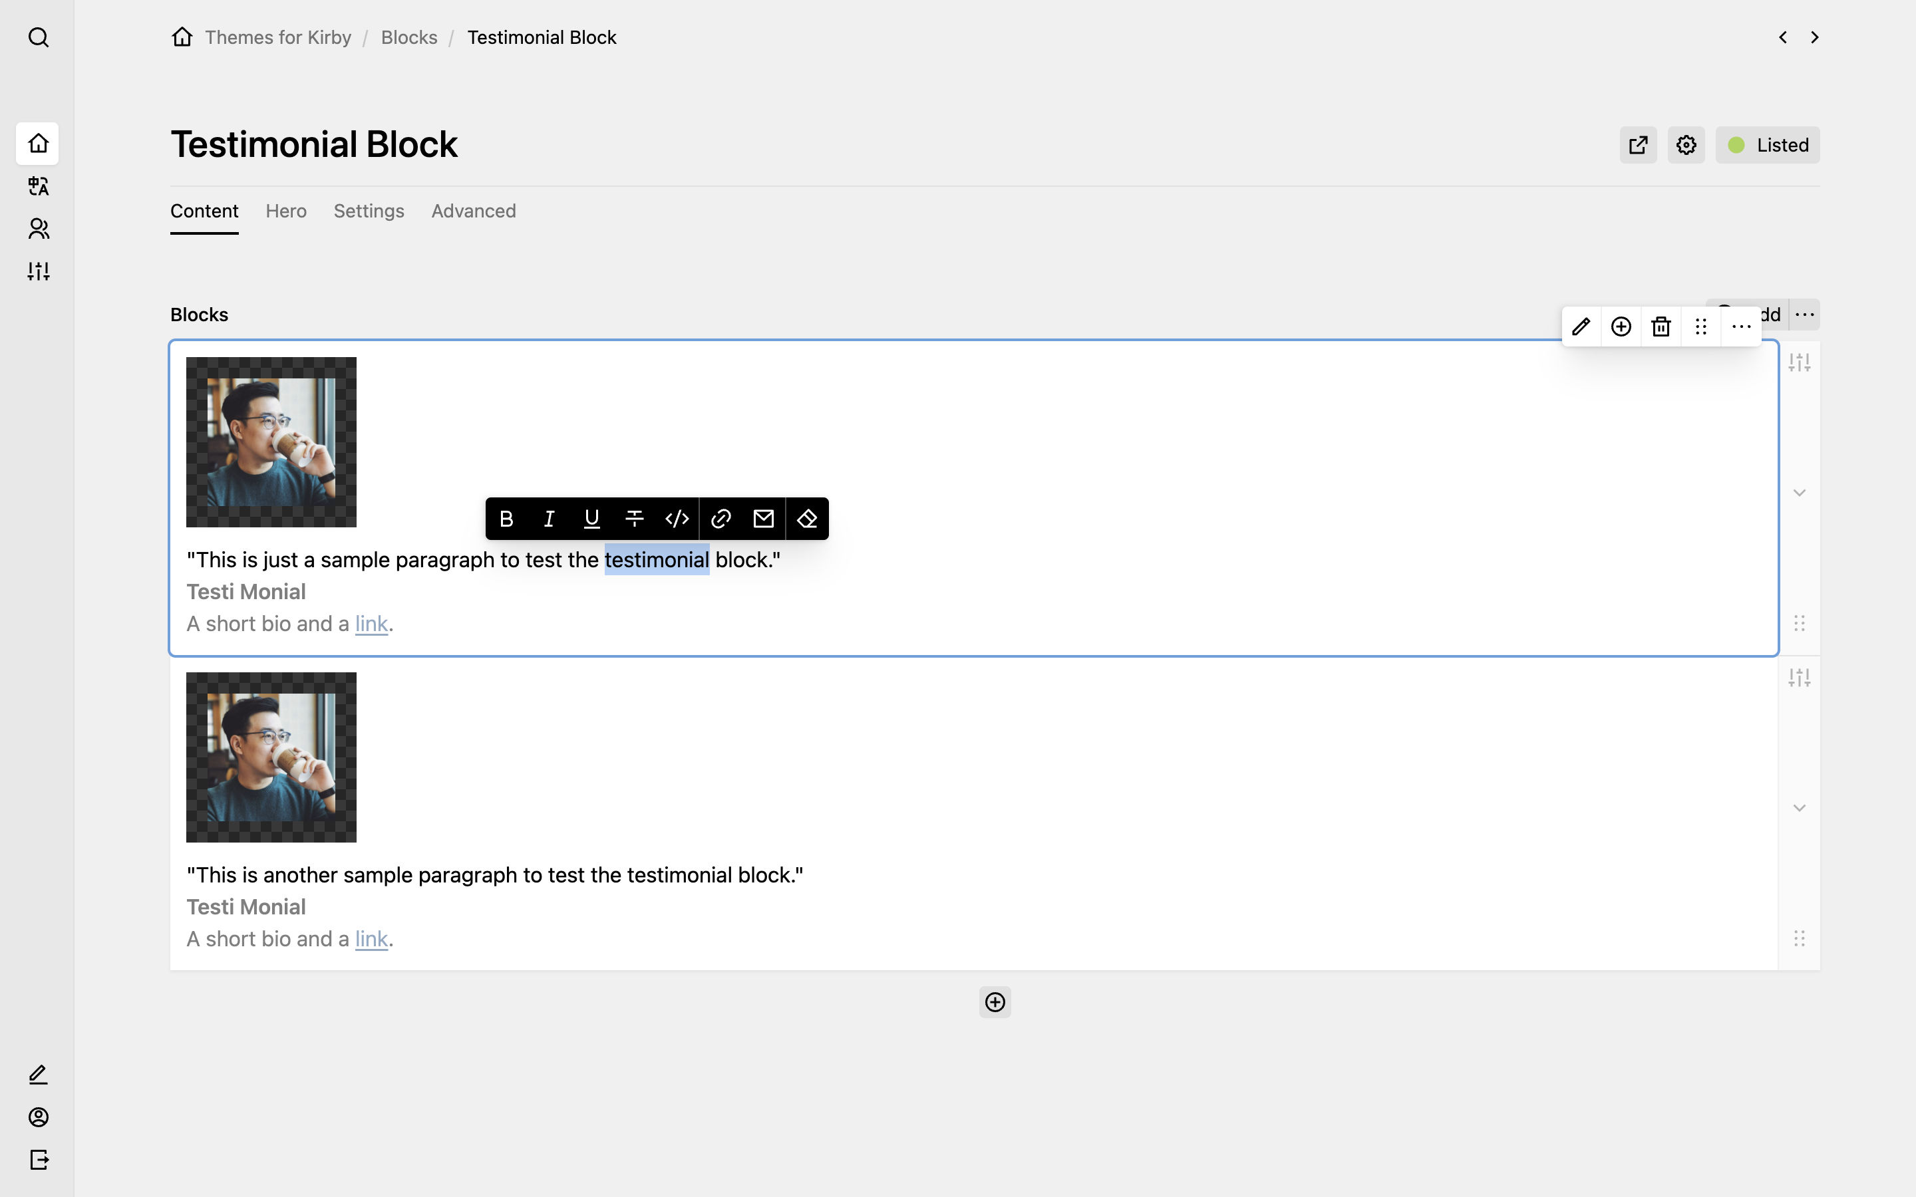
Task: Apply strikethrough formatting
Action: 635,519
